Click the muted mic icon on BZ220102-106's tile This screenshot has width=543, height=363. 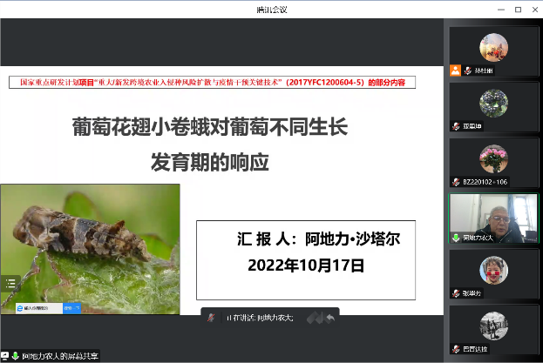point(455,182)
